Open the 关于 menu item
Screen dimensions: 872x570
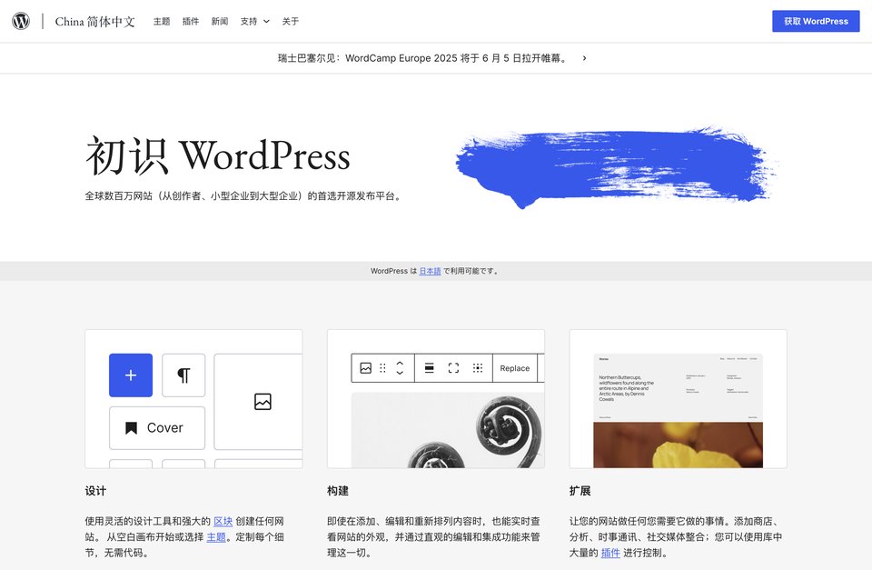point(291,21)
